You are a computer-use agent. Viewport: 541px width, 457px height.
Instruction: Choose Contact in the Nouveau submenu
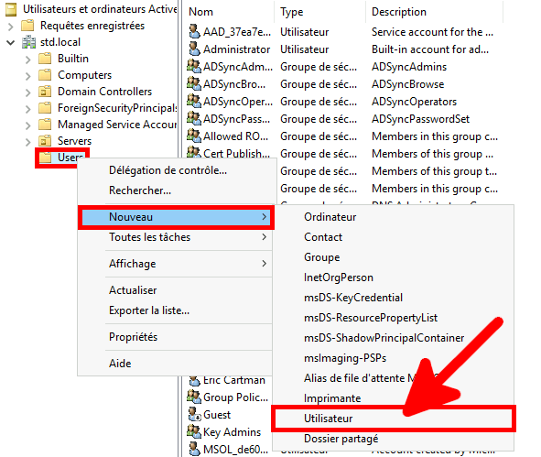[x=394, y=237]
